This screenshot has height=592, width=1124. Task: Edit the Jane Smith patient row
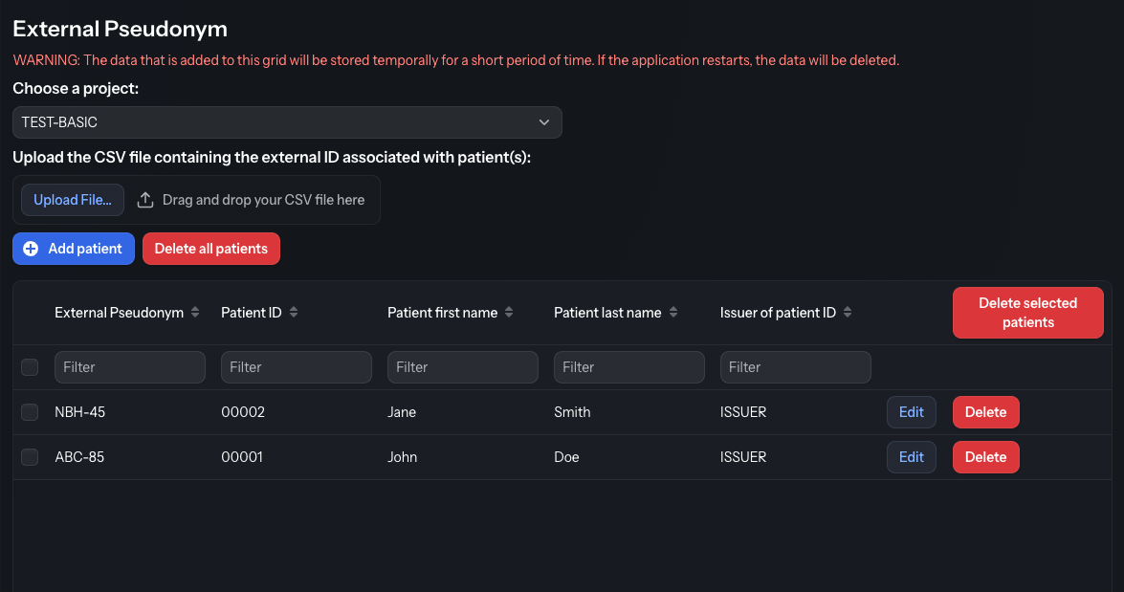click(x=911, y=412)
